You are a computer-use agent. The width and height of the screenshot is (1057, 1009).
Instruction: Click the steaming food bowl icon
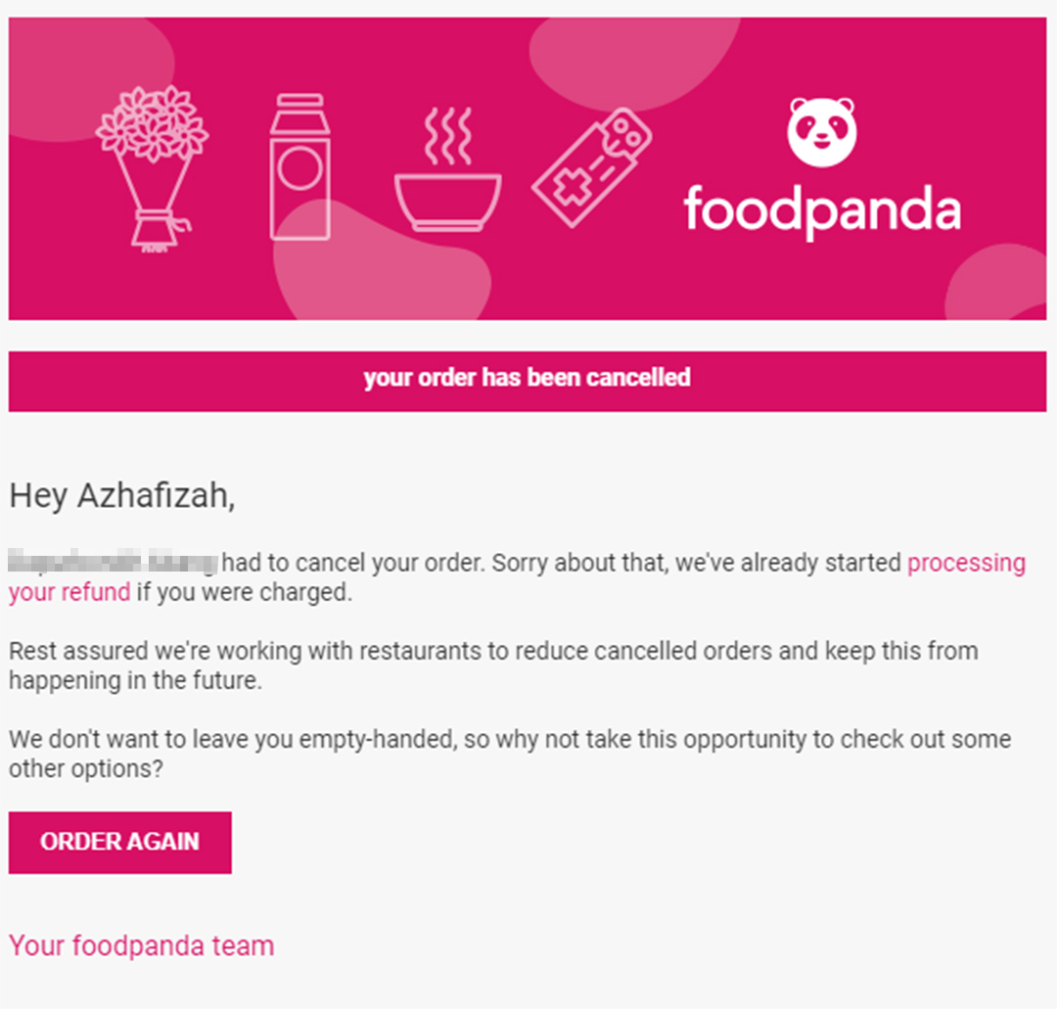(447, 169)
